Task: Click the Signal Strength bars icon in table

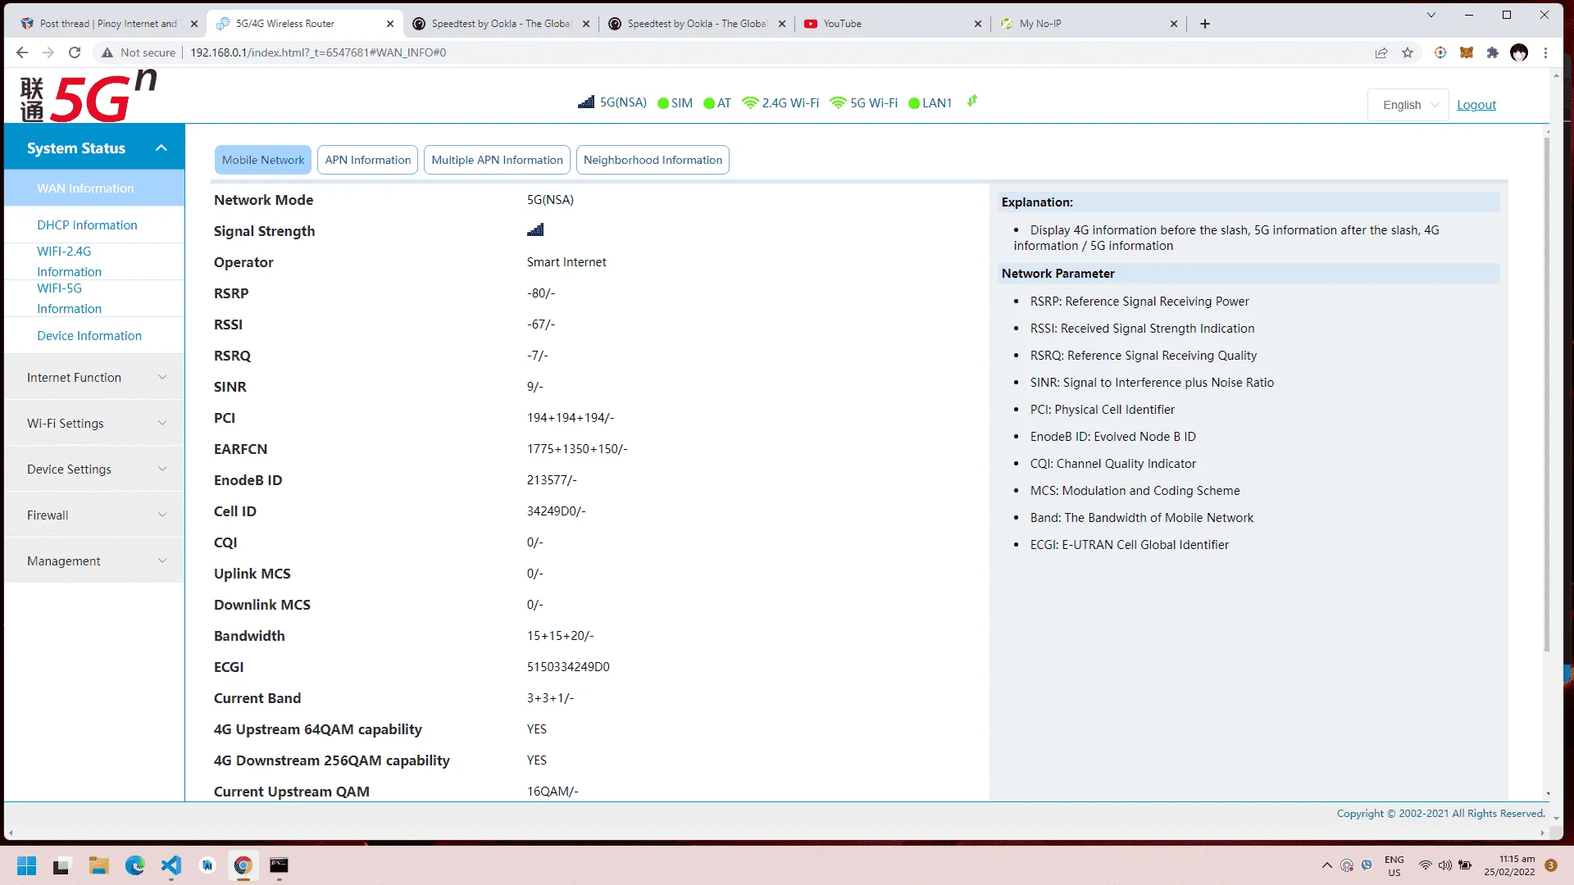Action: click(535, 230)
